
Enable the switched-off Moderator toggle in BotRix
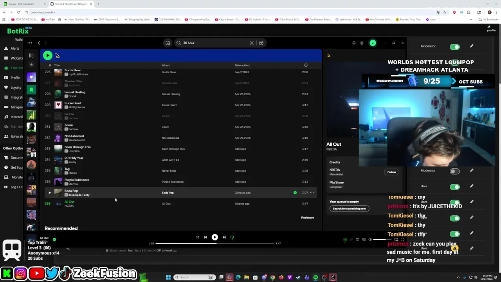pyautogui.click(x=454, y=171)
